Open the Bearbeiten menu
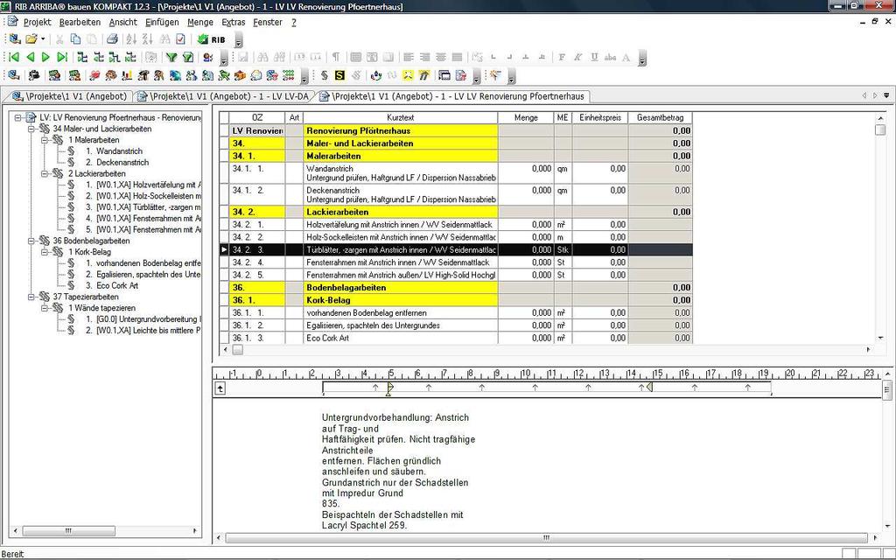 [80, 22]
